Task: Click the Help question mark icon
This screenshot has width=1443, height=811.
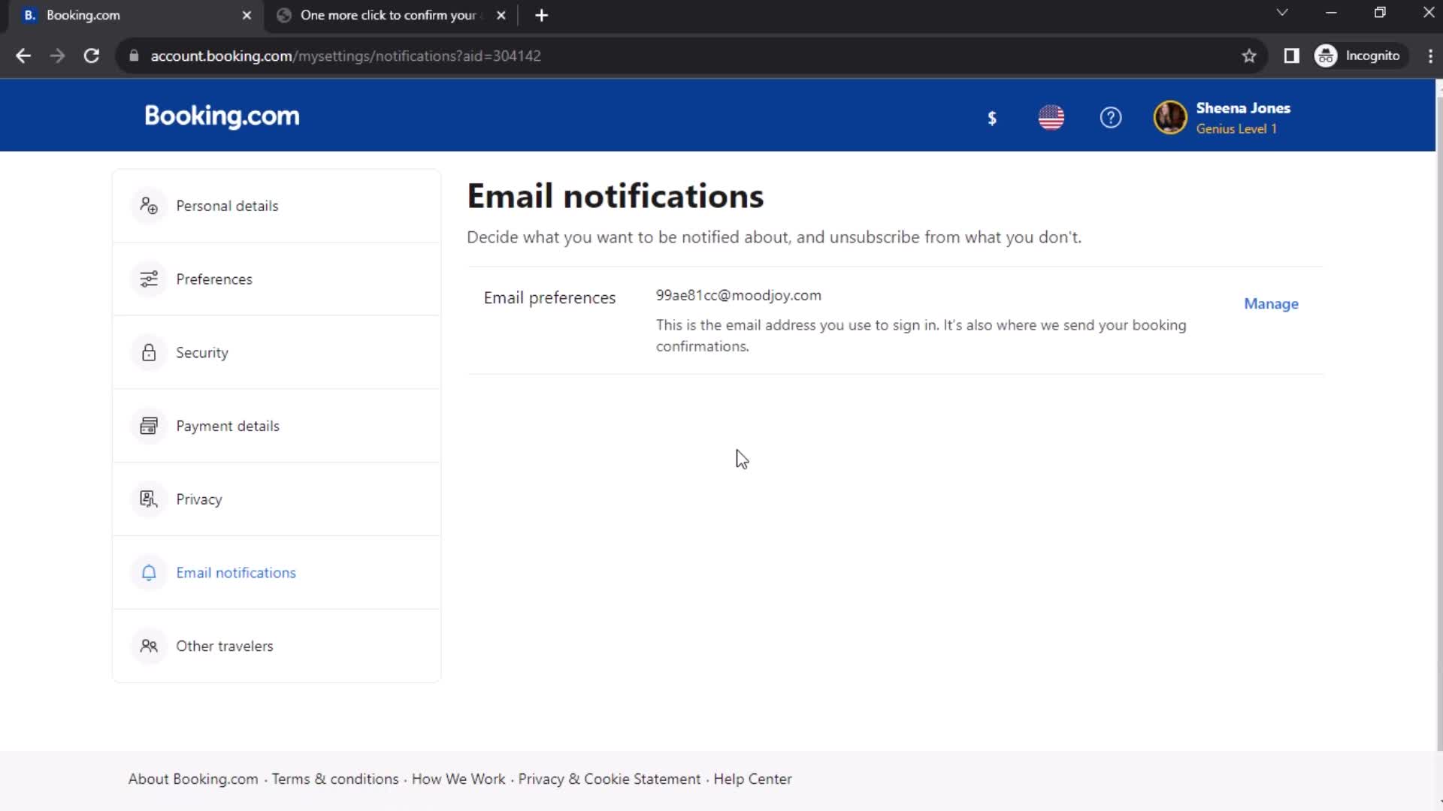Action: (1110, 118)
